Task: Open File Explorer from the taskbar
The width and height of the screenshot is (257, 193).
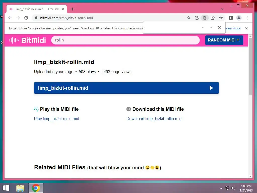Action: point(20,188)
